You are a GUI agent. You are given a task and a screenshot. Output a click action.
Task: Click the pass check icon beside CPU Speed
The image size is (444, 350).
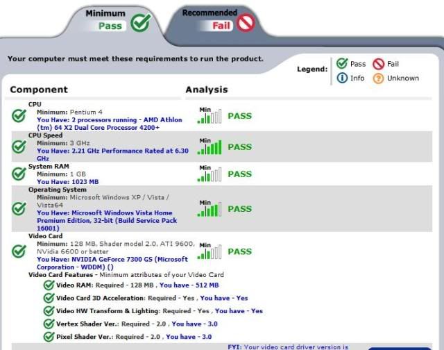pyautogui.click(x=19, y=147)
